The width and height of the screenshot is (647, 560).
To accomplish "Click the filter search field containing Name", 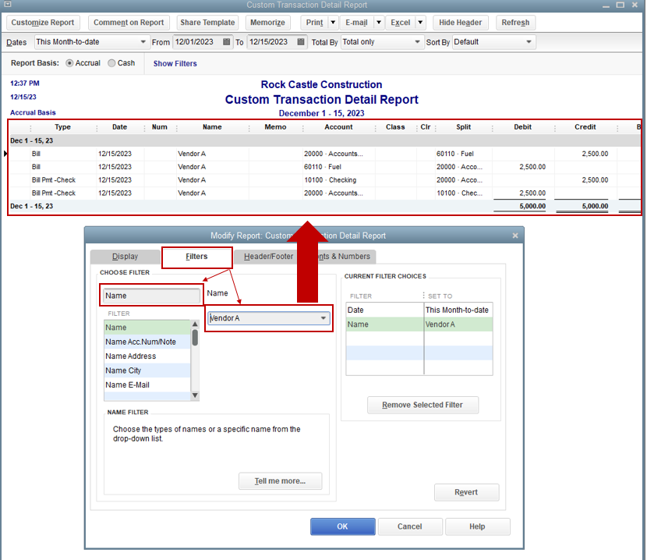I will 151,296.
